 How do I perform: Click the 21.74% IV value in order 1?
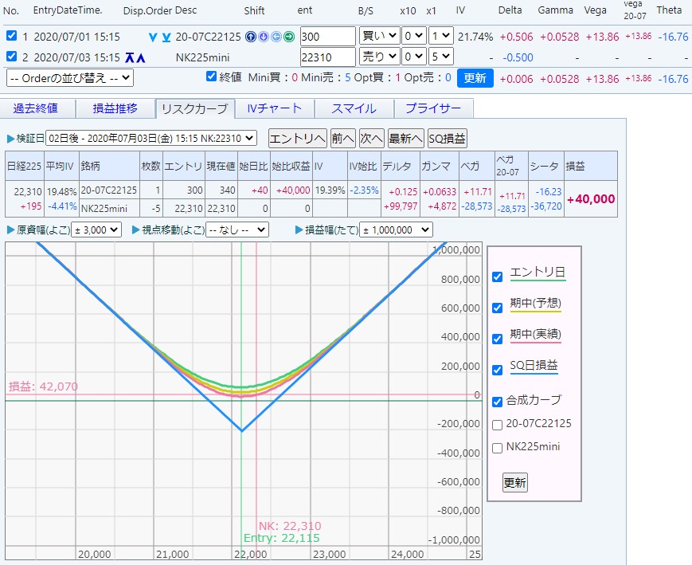click(x=475, y=37)
